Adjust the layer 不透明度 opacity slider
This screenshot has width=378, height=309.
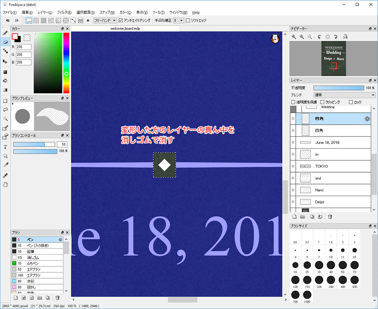[339, 88]
